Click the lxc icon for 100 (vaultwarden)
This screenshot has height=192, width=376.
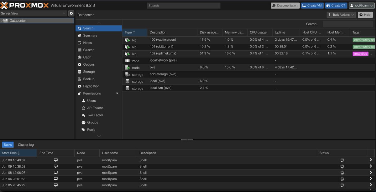127,40
